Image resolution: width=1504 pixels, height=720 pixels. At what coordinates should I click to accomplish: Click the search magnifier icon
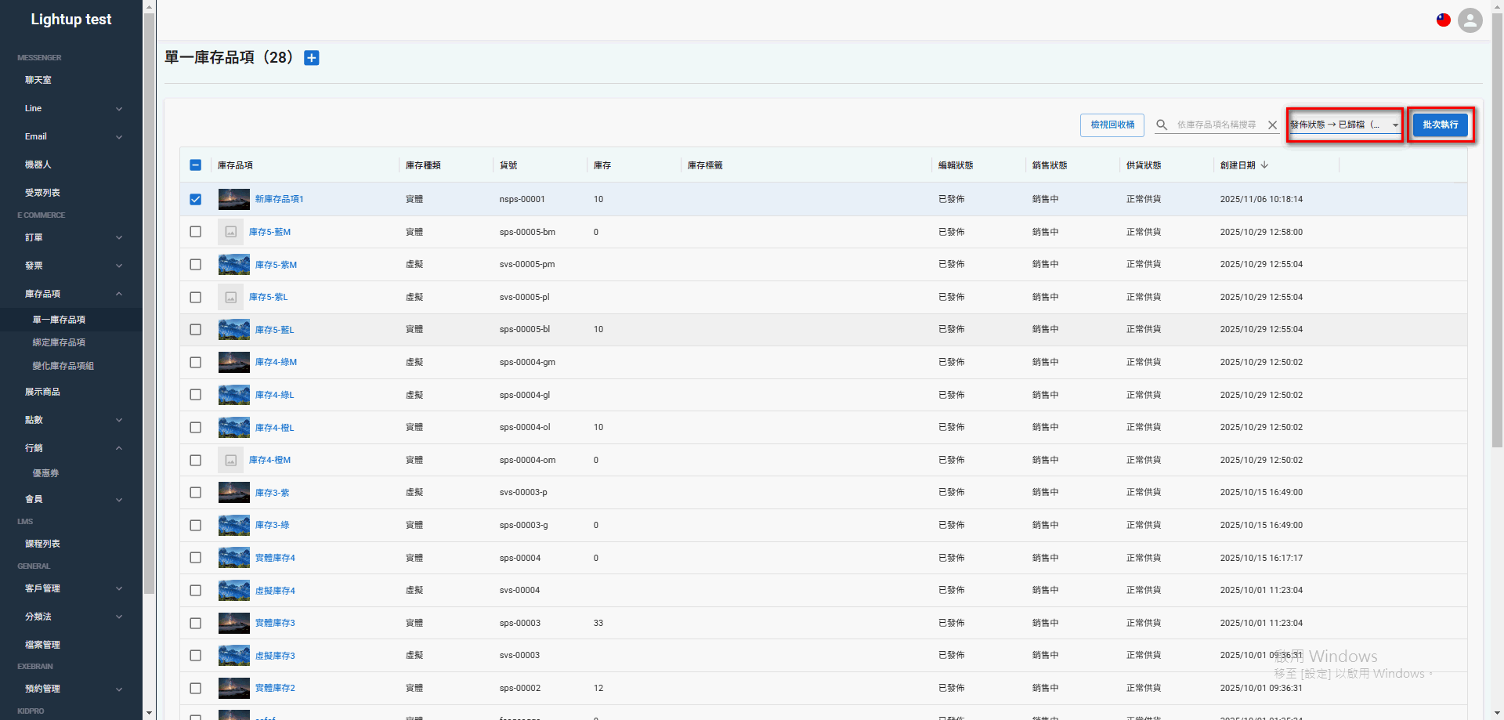click(1162, 125)
